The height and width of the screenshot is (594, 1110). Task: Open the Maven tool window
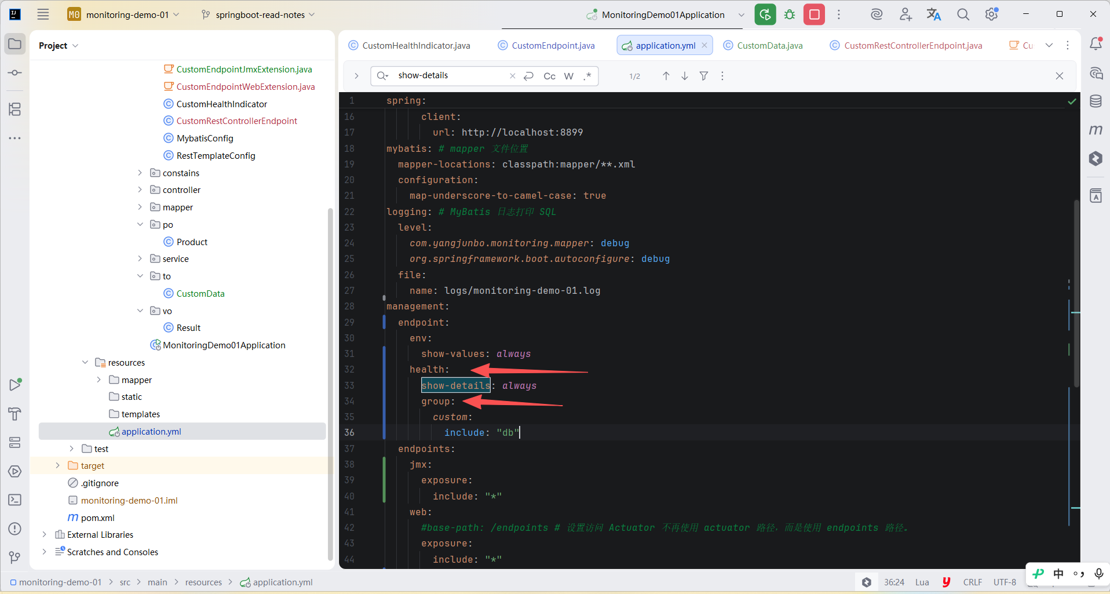(1096, 130)
